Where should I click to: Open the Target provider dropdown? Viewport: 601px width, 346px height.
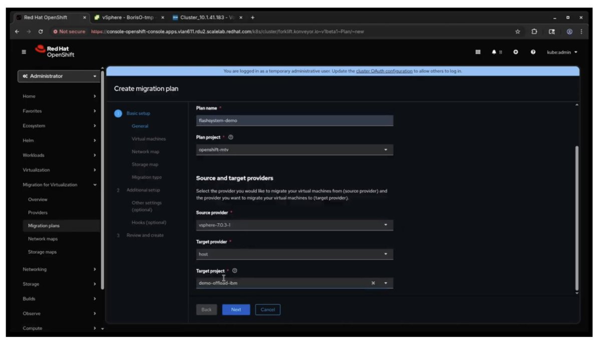[x=386, y=253]
